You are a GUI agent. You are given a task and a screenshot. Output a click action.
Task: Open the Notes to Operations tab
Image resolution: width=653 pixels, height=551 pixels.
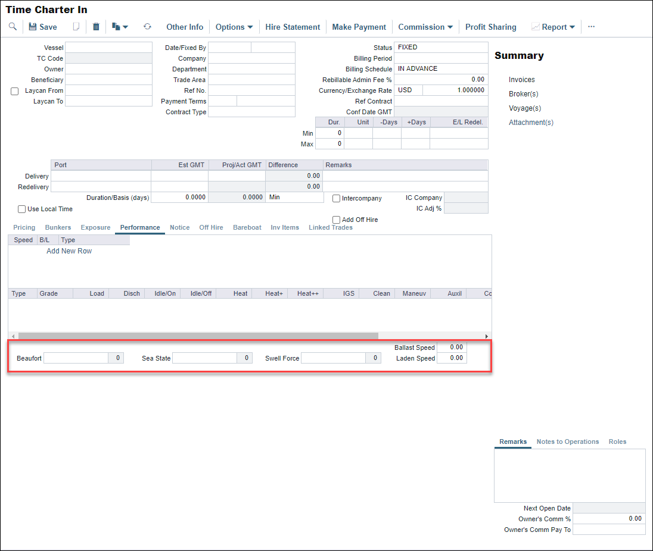567,442
